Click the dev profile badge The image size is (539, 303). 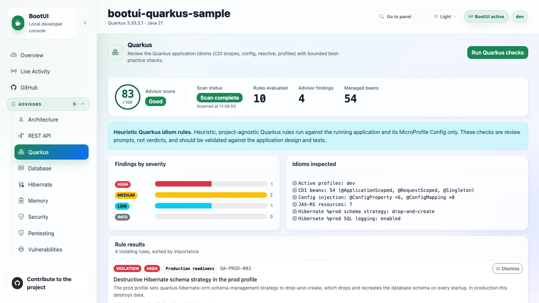click(520, 16)
